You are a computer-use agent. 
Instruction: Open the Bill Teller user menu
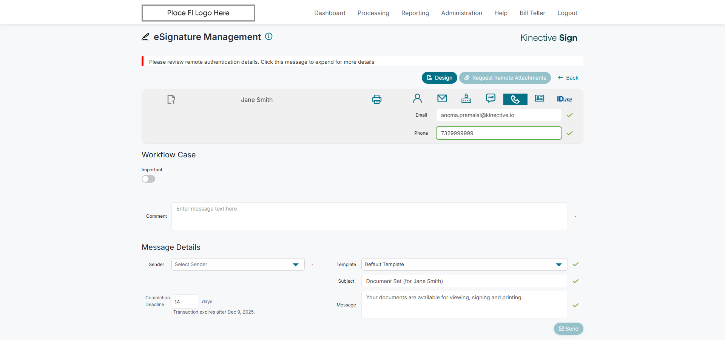(x=532, y=13)
